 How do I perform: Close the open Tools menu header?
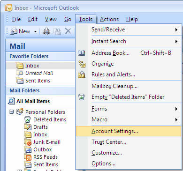pyautogui.click(x=85, y=19)
